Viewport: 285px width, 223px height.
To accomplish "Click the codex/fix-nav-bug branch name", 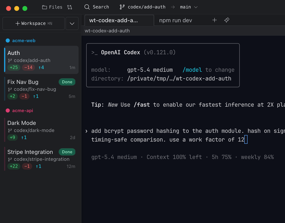I will coord(35,89).
